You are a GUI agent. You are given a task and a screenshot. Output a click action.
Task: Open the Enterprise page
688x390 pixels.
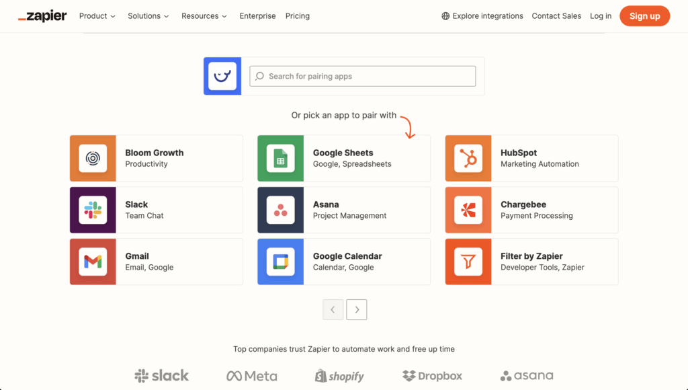[x=257, y=16]
